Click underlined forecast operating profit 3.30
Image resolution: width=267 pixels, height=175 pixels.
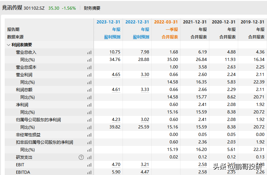pos(145,74)
